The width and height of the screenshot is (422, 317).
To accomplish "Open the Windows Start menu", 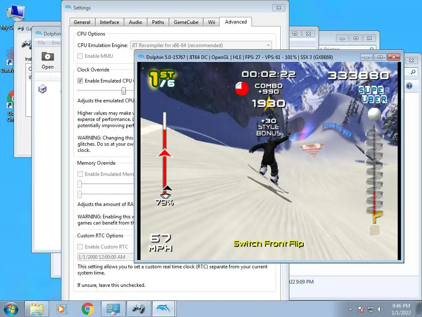I will (x=11, y=309).
